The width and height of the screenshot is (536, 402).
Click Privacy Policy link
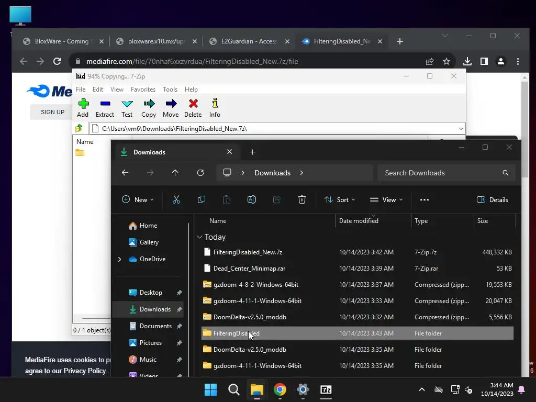click(x=84, y=371)
